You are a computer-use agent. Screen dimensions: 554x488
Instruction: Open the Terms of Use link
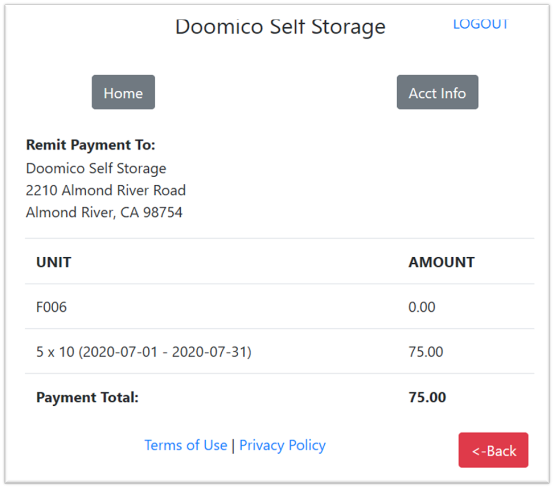click(x=185, y=445)
